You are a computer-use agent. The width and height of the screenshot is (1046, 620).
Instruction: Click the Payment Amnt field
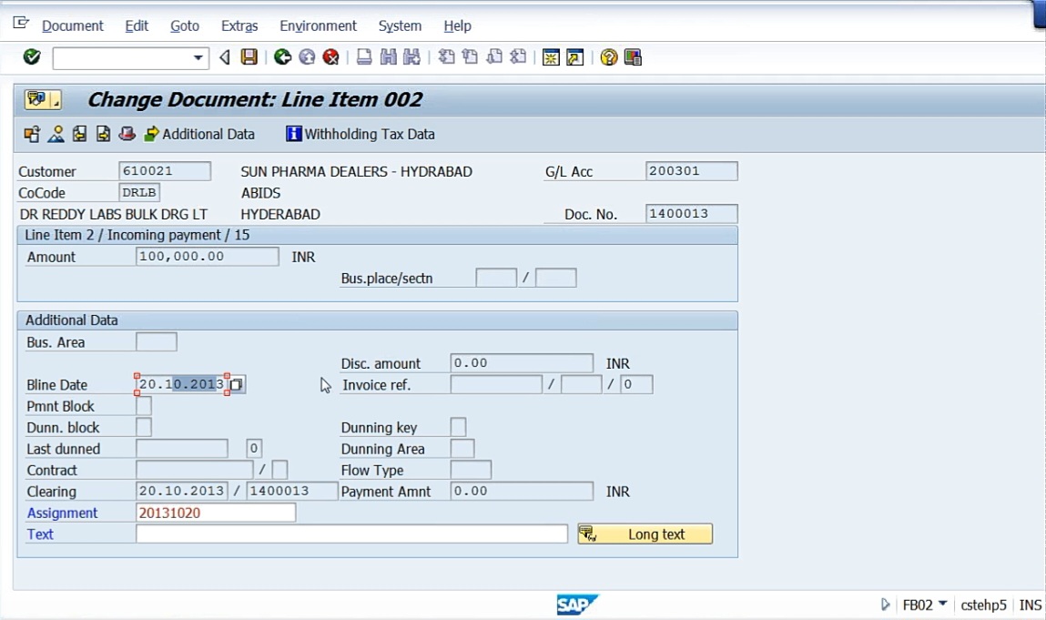(x=522, y=492)
